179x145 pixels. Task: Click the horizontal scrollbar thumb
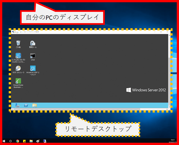(77, 109)
